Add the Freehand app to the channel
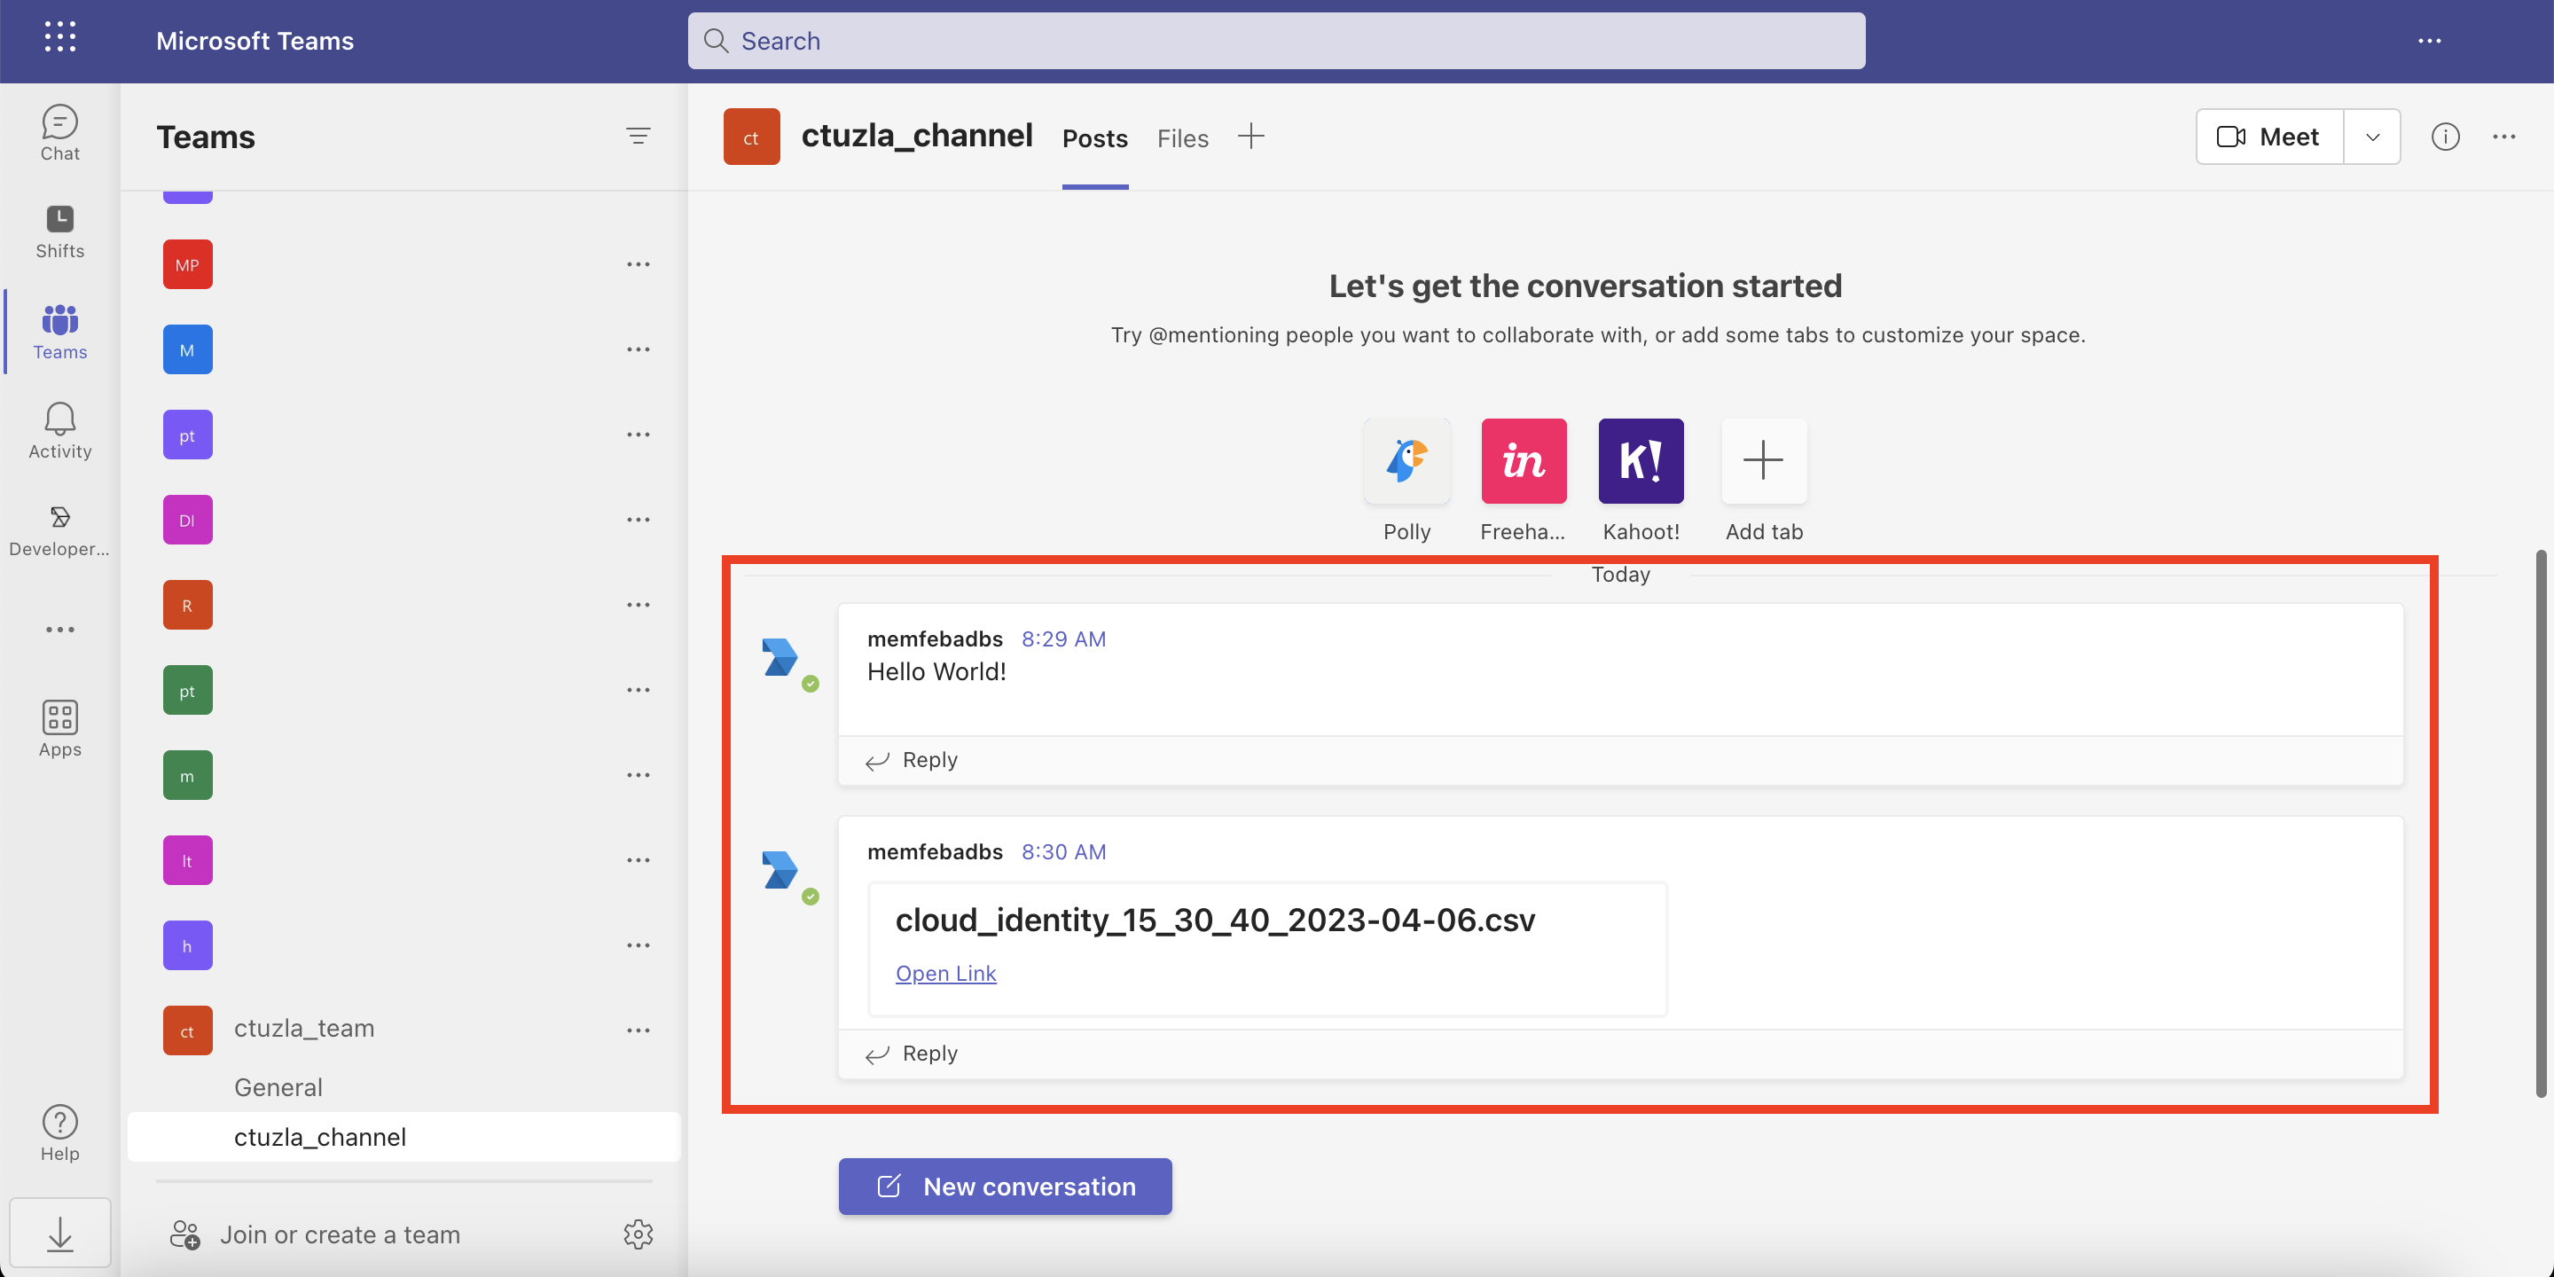Image resolution: width=2554 pixels, height=1277 pixels. [x=1523, y=461]
